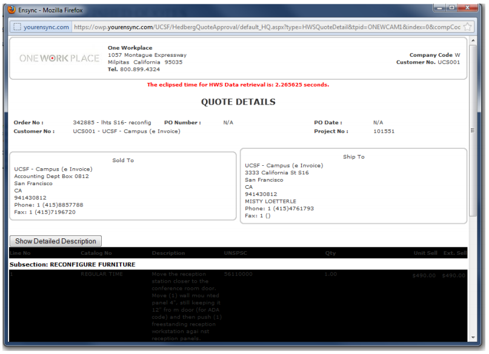Click the 'Ext. Sell' column header
489x354 pixels.
(455, 253)
